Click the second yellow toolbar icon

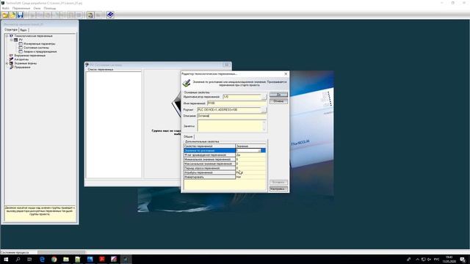[12, 15]
